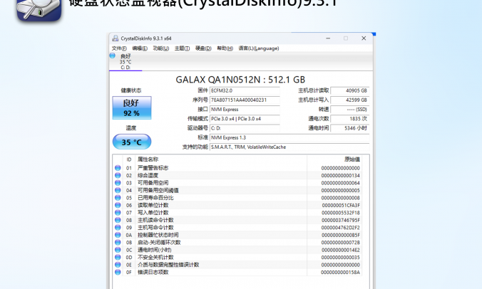Click the supported features field S.M.A.R.T., TRIM
Screen dimensions: 482x289
point(289,147)
